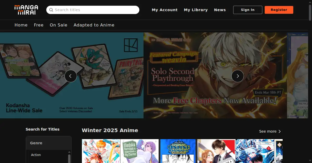Screen dimensions: 312x163
Task: Click the genre list scroll-up arrow
Action: pos(69,152)
